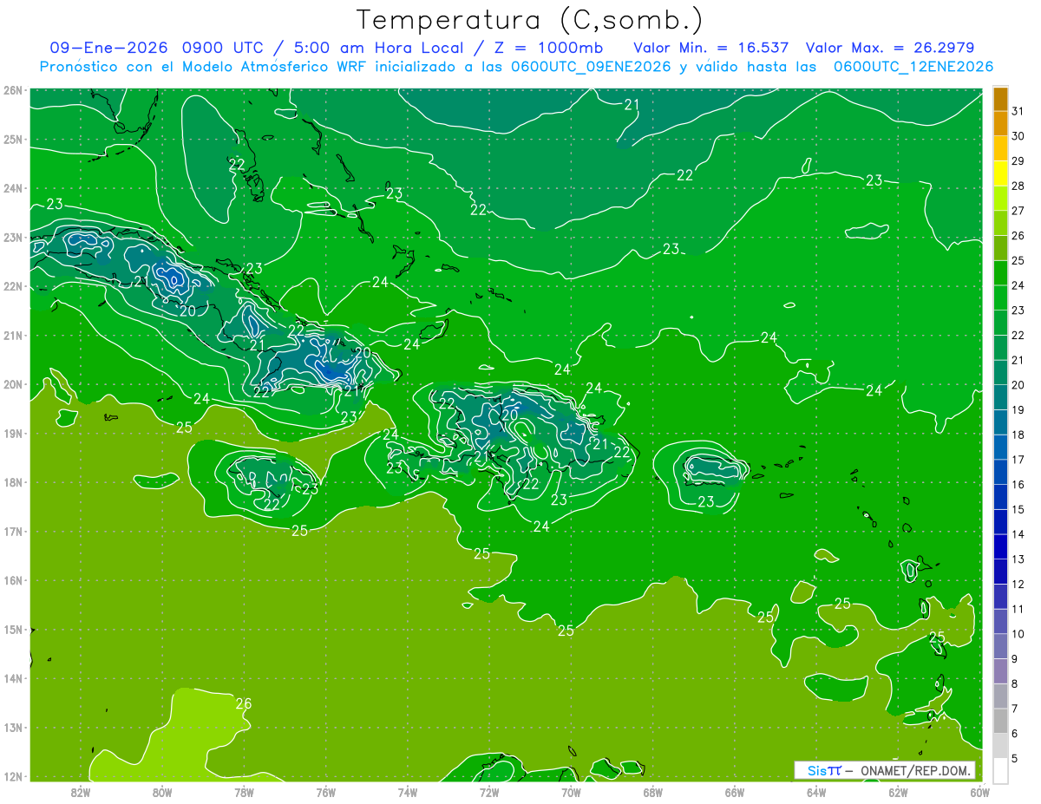The image size is (1041, 804).
Task: Pick the white swatch below colorbar 5
Action: (1000, 771)
